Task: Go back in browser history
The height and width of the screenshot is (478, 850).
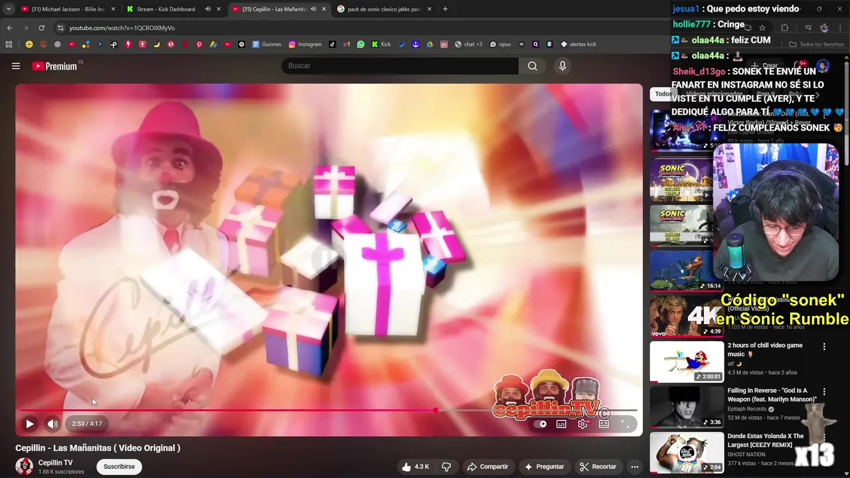Action: pyautogui.click(x=9, y=28)
